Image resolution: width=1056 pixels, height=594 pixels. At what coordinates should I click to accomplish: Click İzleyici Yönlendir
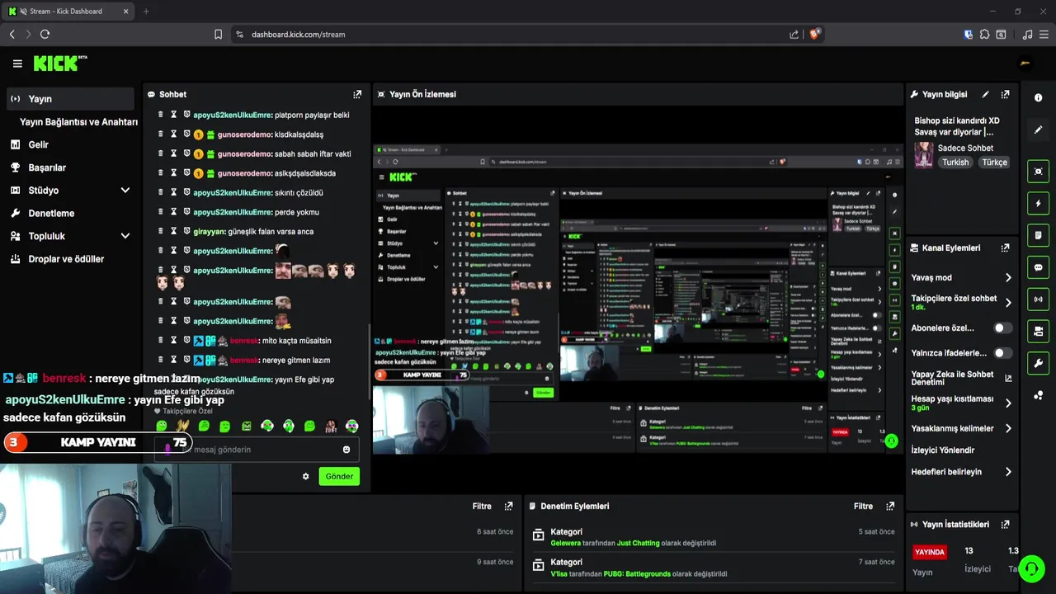pos(943,450)
